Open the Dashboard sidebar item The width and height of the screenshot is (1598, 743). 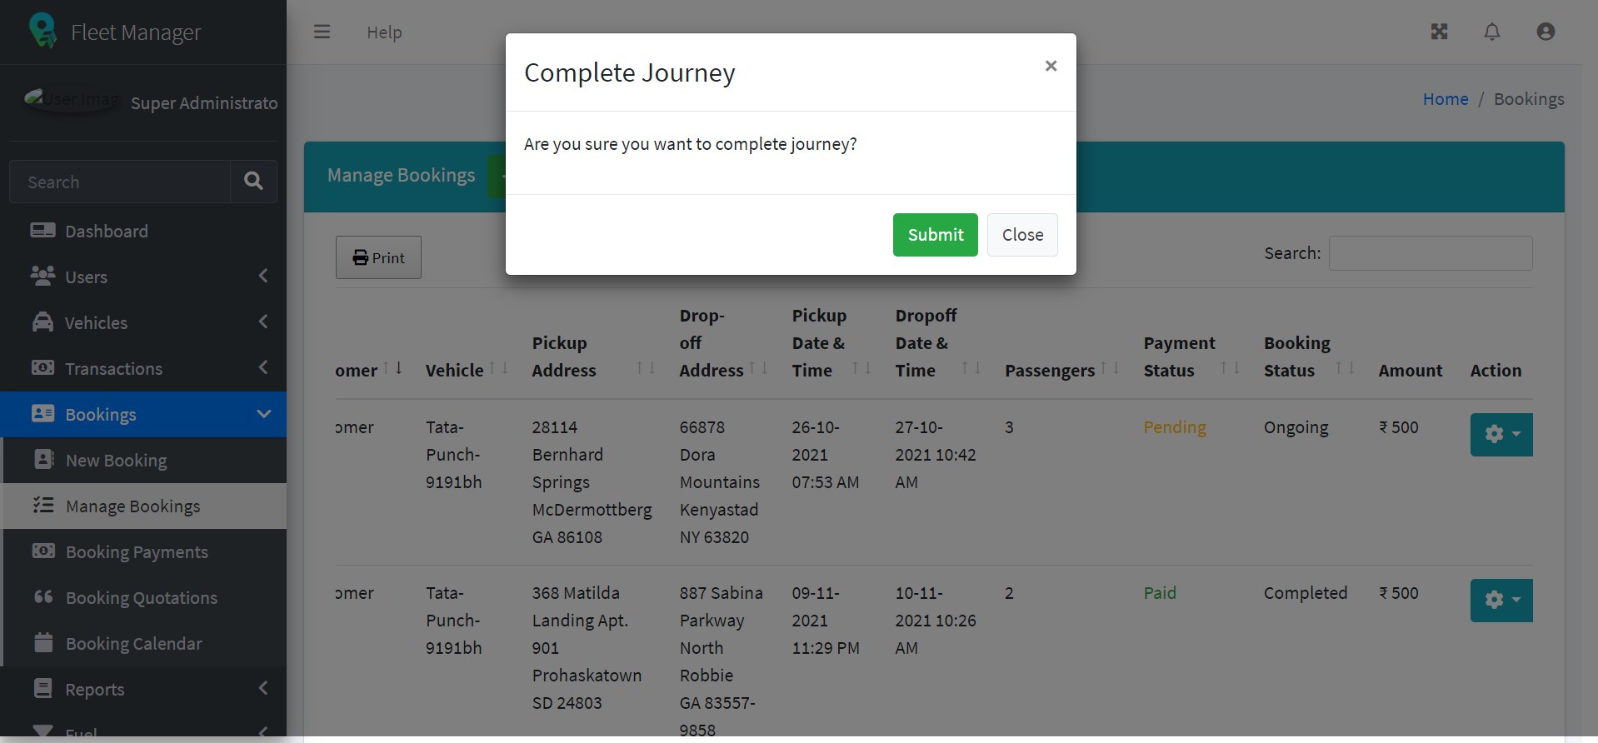click(107, 232)
